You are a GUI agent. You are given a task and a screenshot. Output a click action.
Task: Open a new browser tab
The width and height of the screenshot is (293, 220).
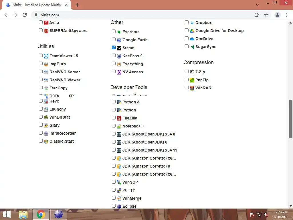pos(77,5)
